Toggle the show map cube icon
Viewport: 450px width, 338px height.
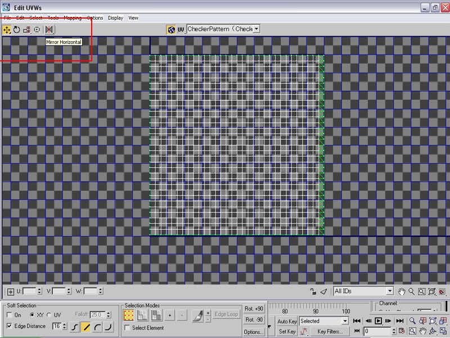(x=171, y=30)
